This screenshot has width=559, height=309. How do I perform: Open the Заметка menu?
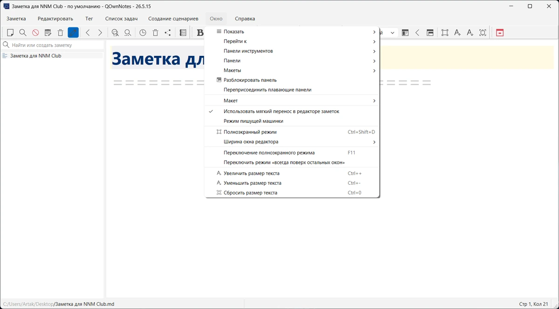pos(16,19)
